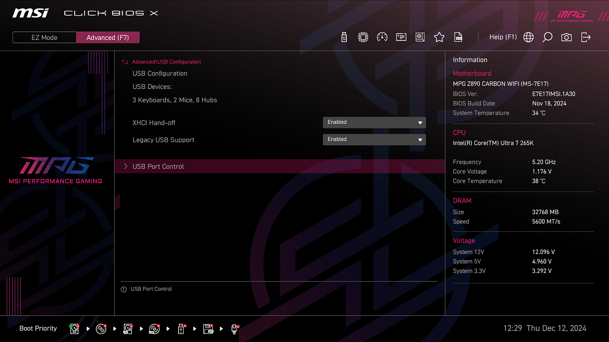This screenshot has width=609, height=342.
Task: Click the CPU section heading
Action: (459, 133)
